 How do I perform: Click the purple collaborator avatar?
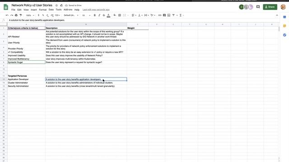251,7
